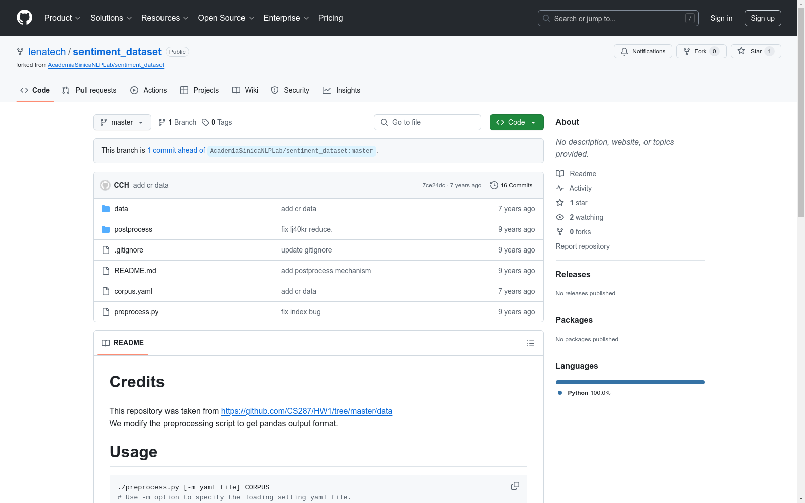Switch to the Actions tab
The width and height of the screenshot is (805, 503).
click(x=148, y=90)
